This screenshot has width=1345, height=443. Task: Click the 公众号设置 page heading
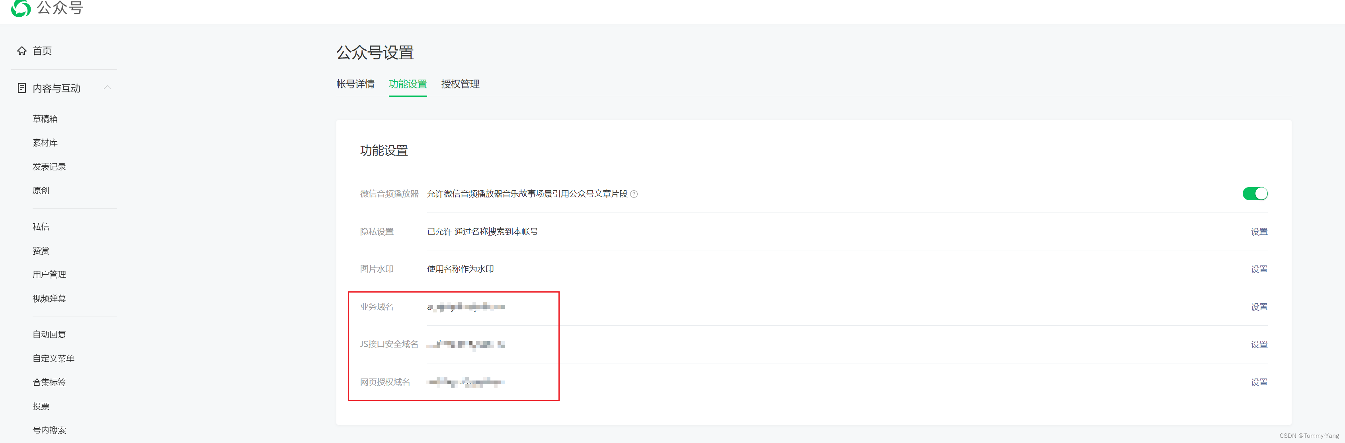375,52
